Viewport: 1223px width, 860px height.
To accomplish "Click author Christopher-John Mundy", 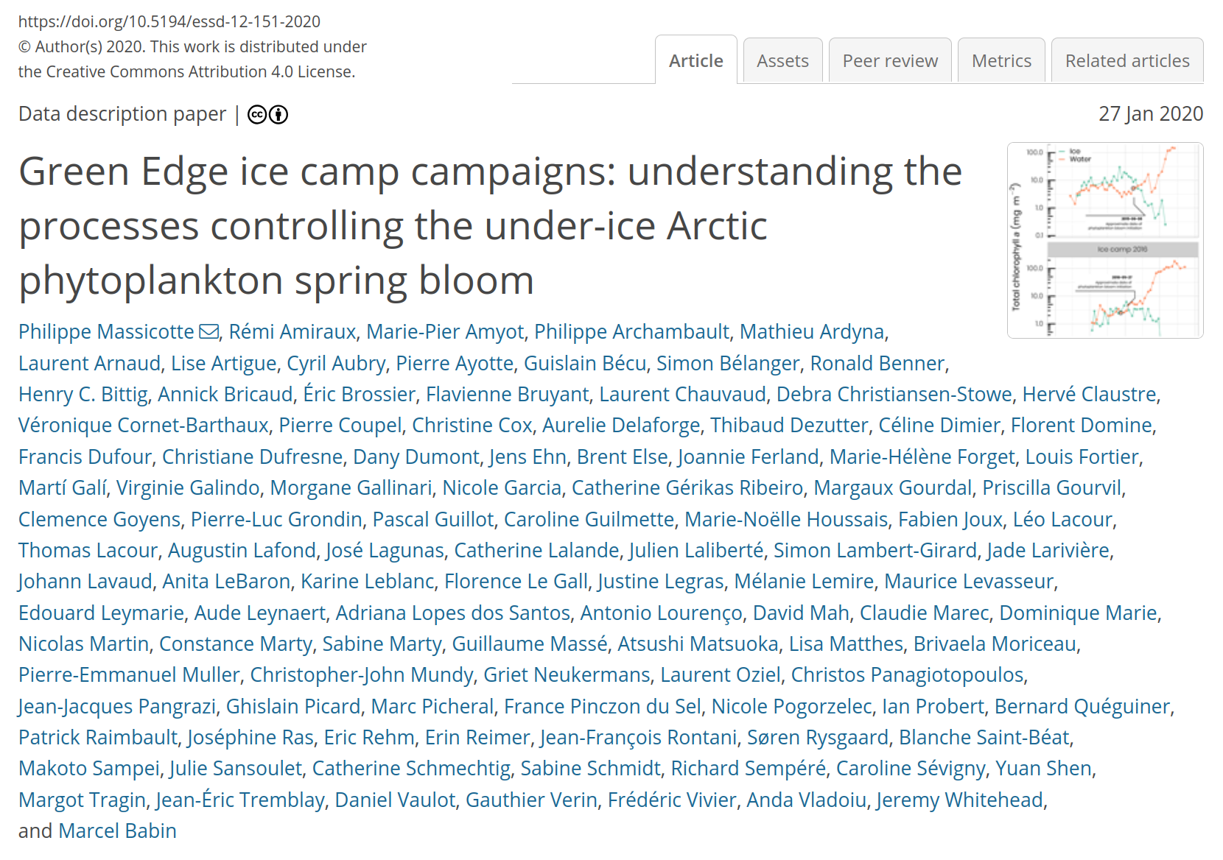I will click(362, 675).
